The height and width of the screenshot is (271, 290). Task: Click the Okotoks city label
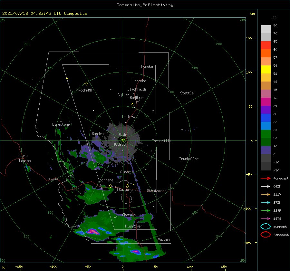tap(129, 215)
